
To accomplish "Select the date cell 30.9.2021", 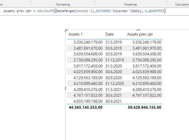I will [113, 101].
